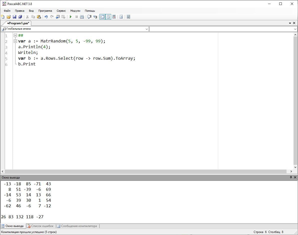Image resolution: width=298 pixels, height=235 pixels.
Task: Click on ToArray in line 5
Action: pyautogui.click(x=124, y=58)
